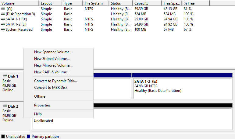
Task: Click the Healthy (R... status cell
Action: [x=120, y=14]
